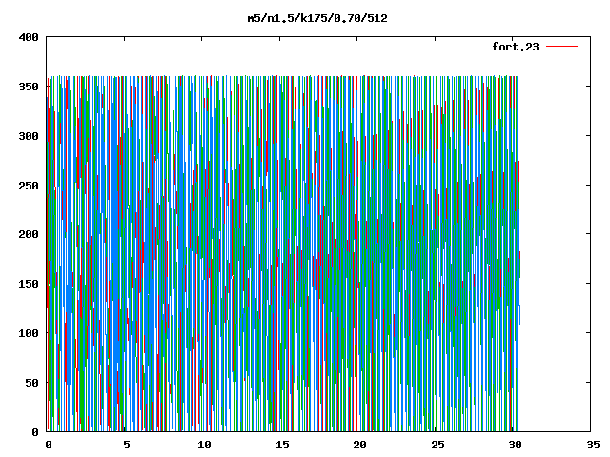Click the y-axis label 350

click(29, 87)
